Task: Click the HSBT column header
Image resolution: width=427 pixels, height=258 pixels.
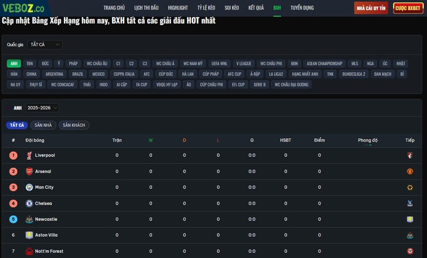Action: point(286,140)
